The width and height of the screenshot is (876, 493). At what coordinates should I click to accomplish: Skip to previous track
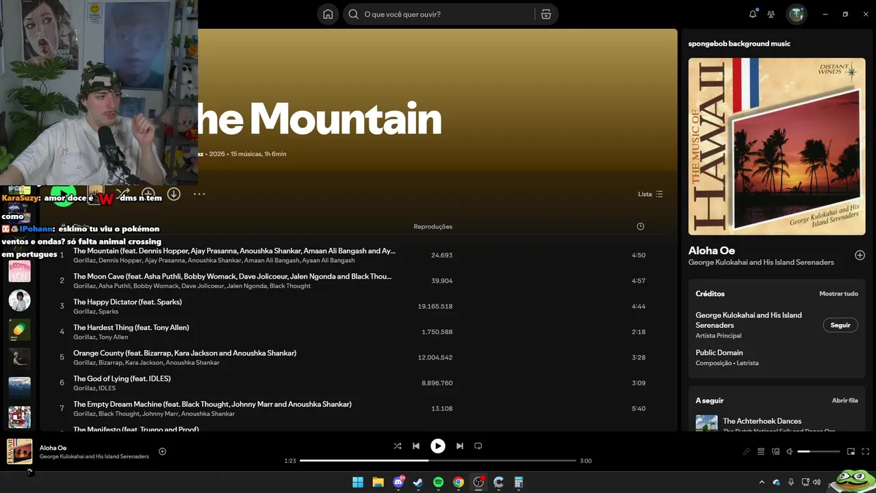415,446
